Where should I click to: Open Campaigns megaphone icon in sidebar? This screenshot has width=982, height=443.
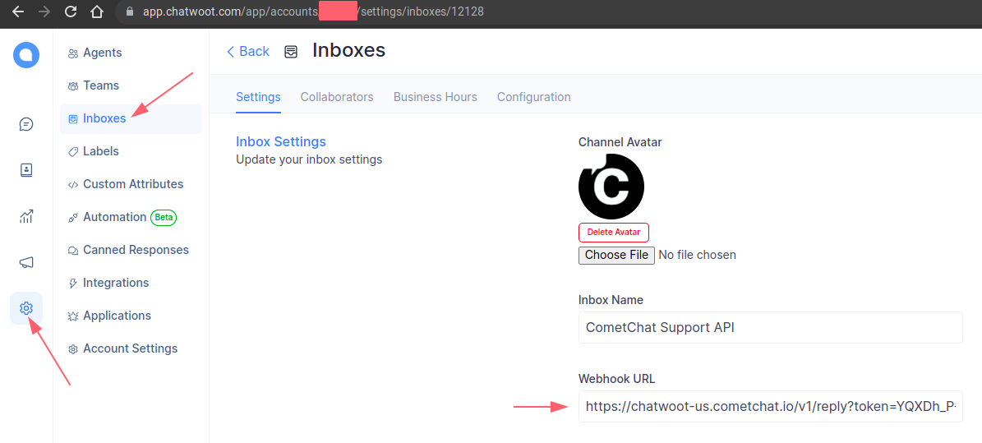(x=26, y=262)
